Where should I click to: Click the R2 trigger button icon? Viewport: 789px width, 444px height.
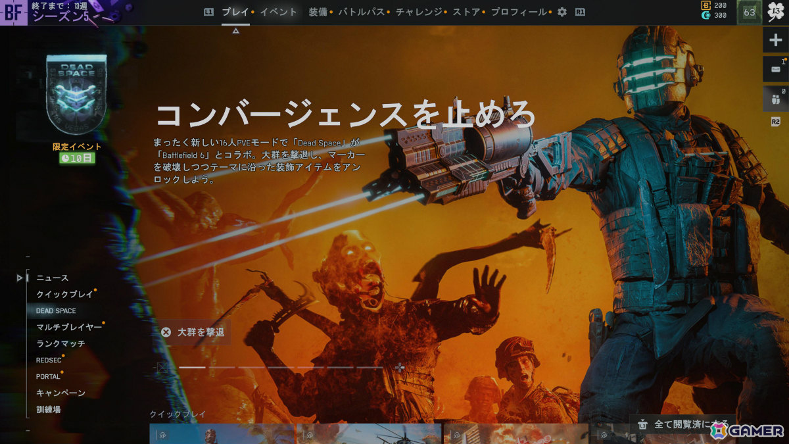775,122
